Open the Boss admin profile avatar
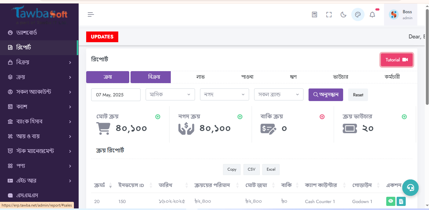Image resolution: width=429 pixels, height=210 pixels. point(394,14)
